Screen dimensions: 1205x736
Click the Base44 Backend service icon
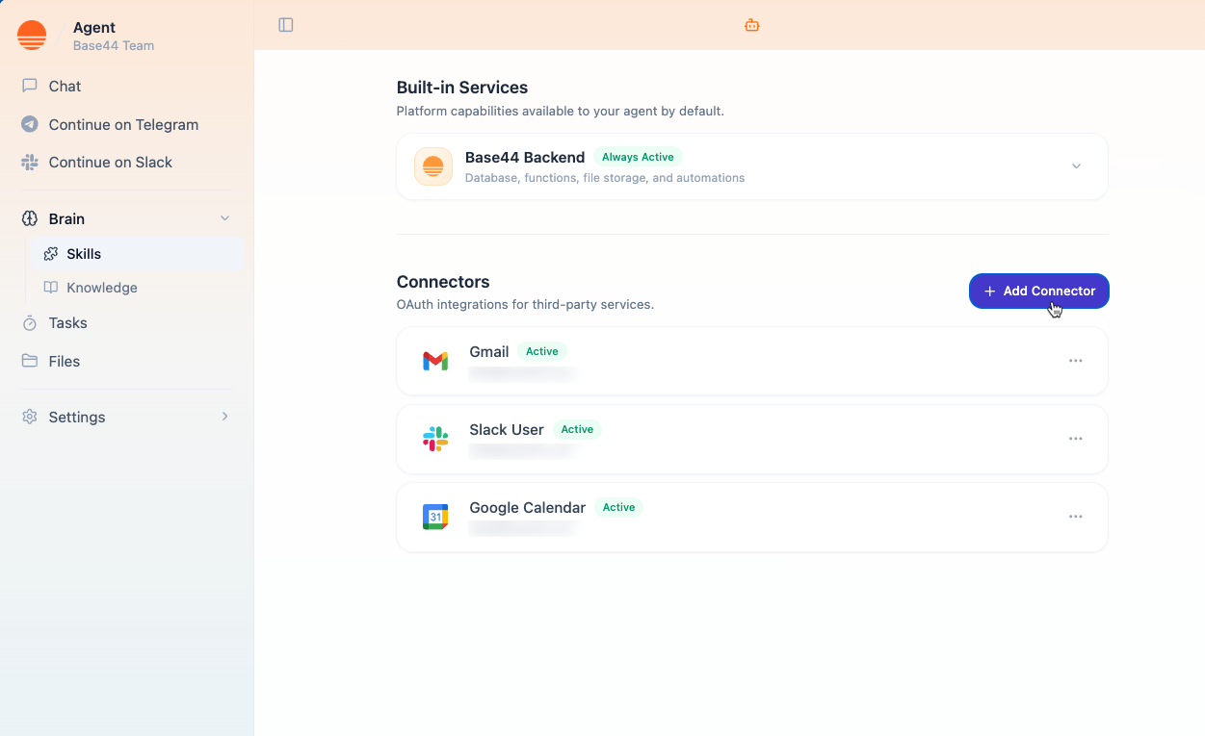tap(433, 166)
